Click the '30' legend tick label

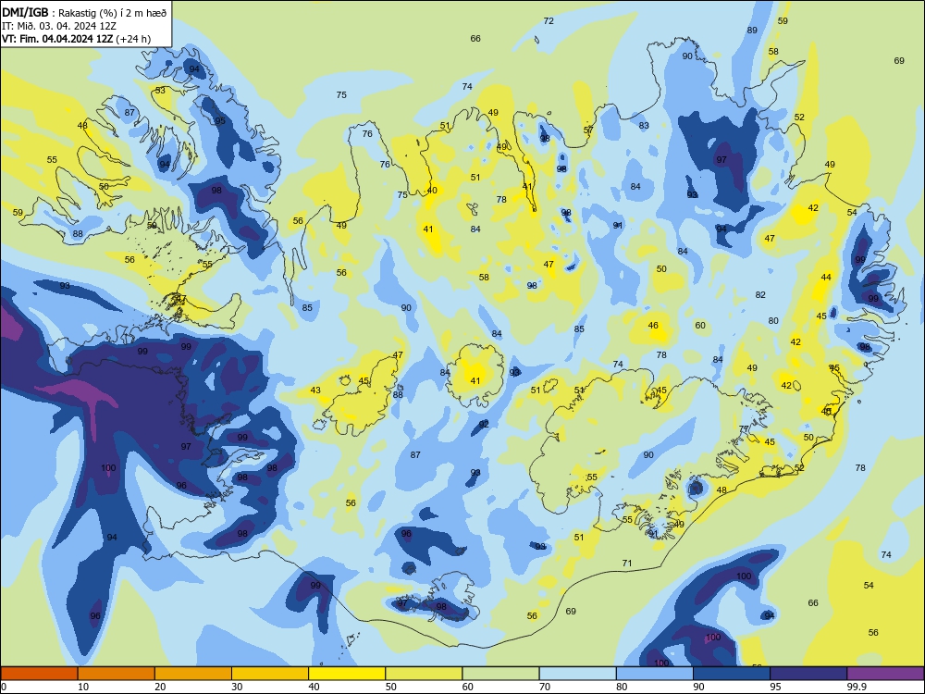pyautogui.click(x=237, y=687)
